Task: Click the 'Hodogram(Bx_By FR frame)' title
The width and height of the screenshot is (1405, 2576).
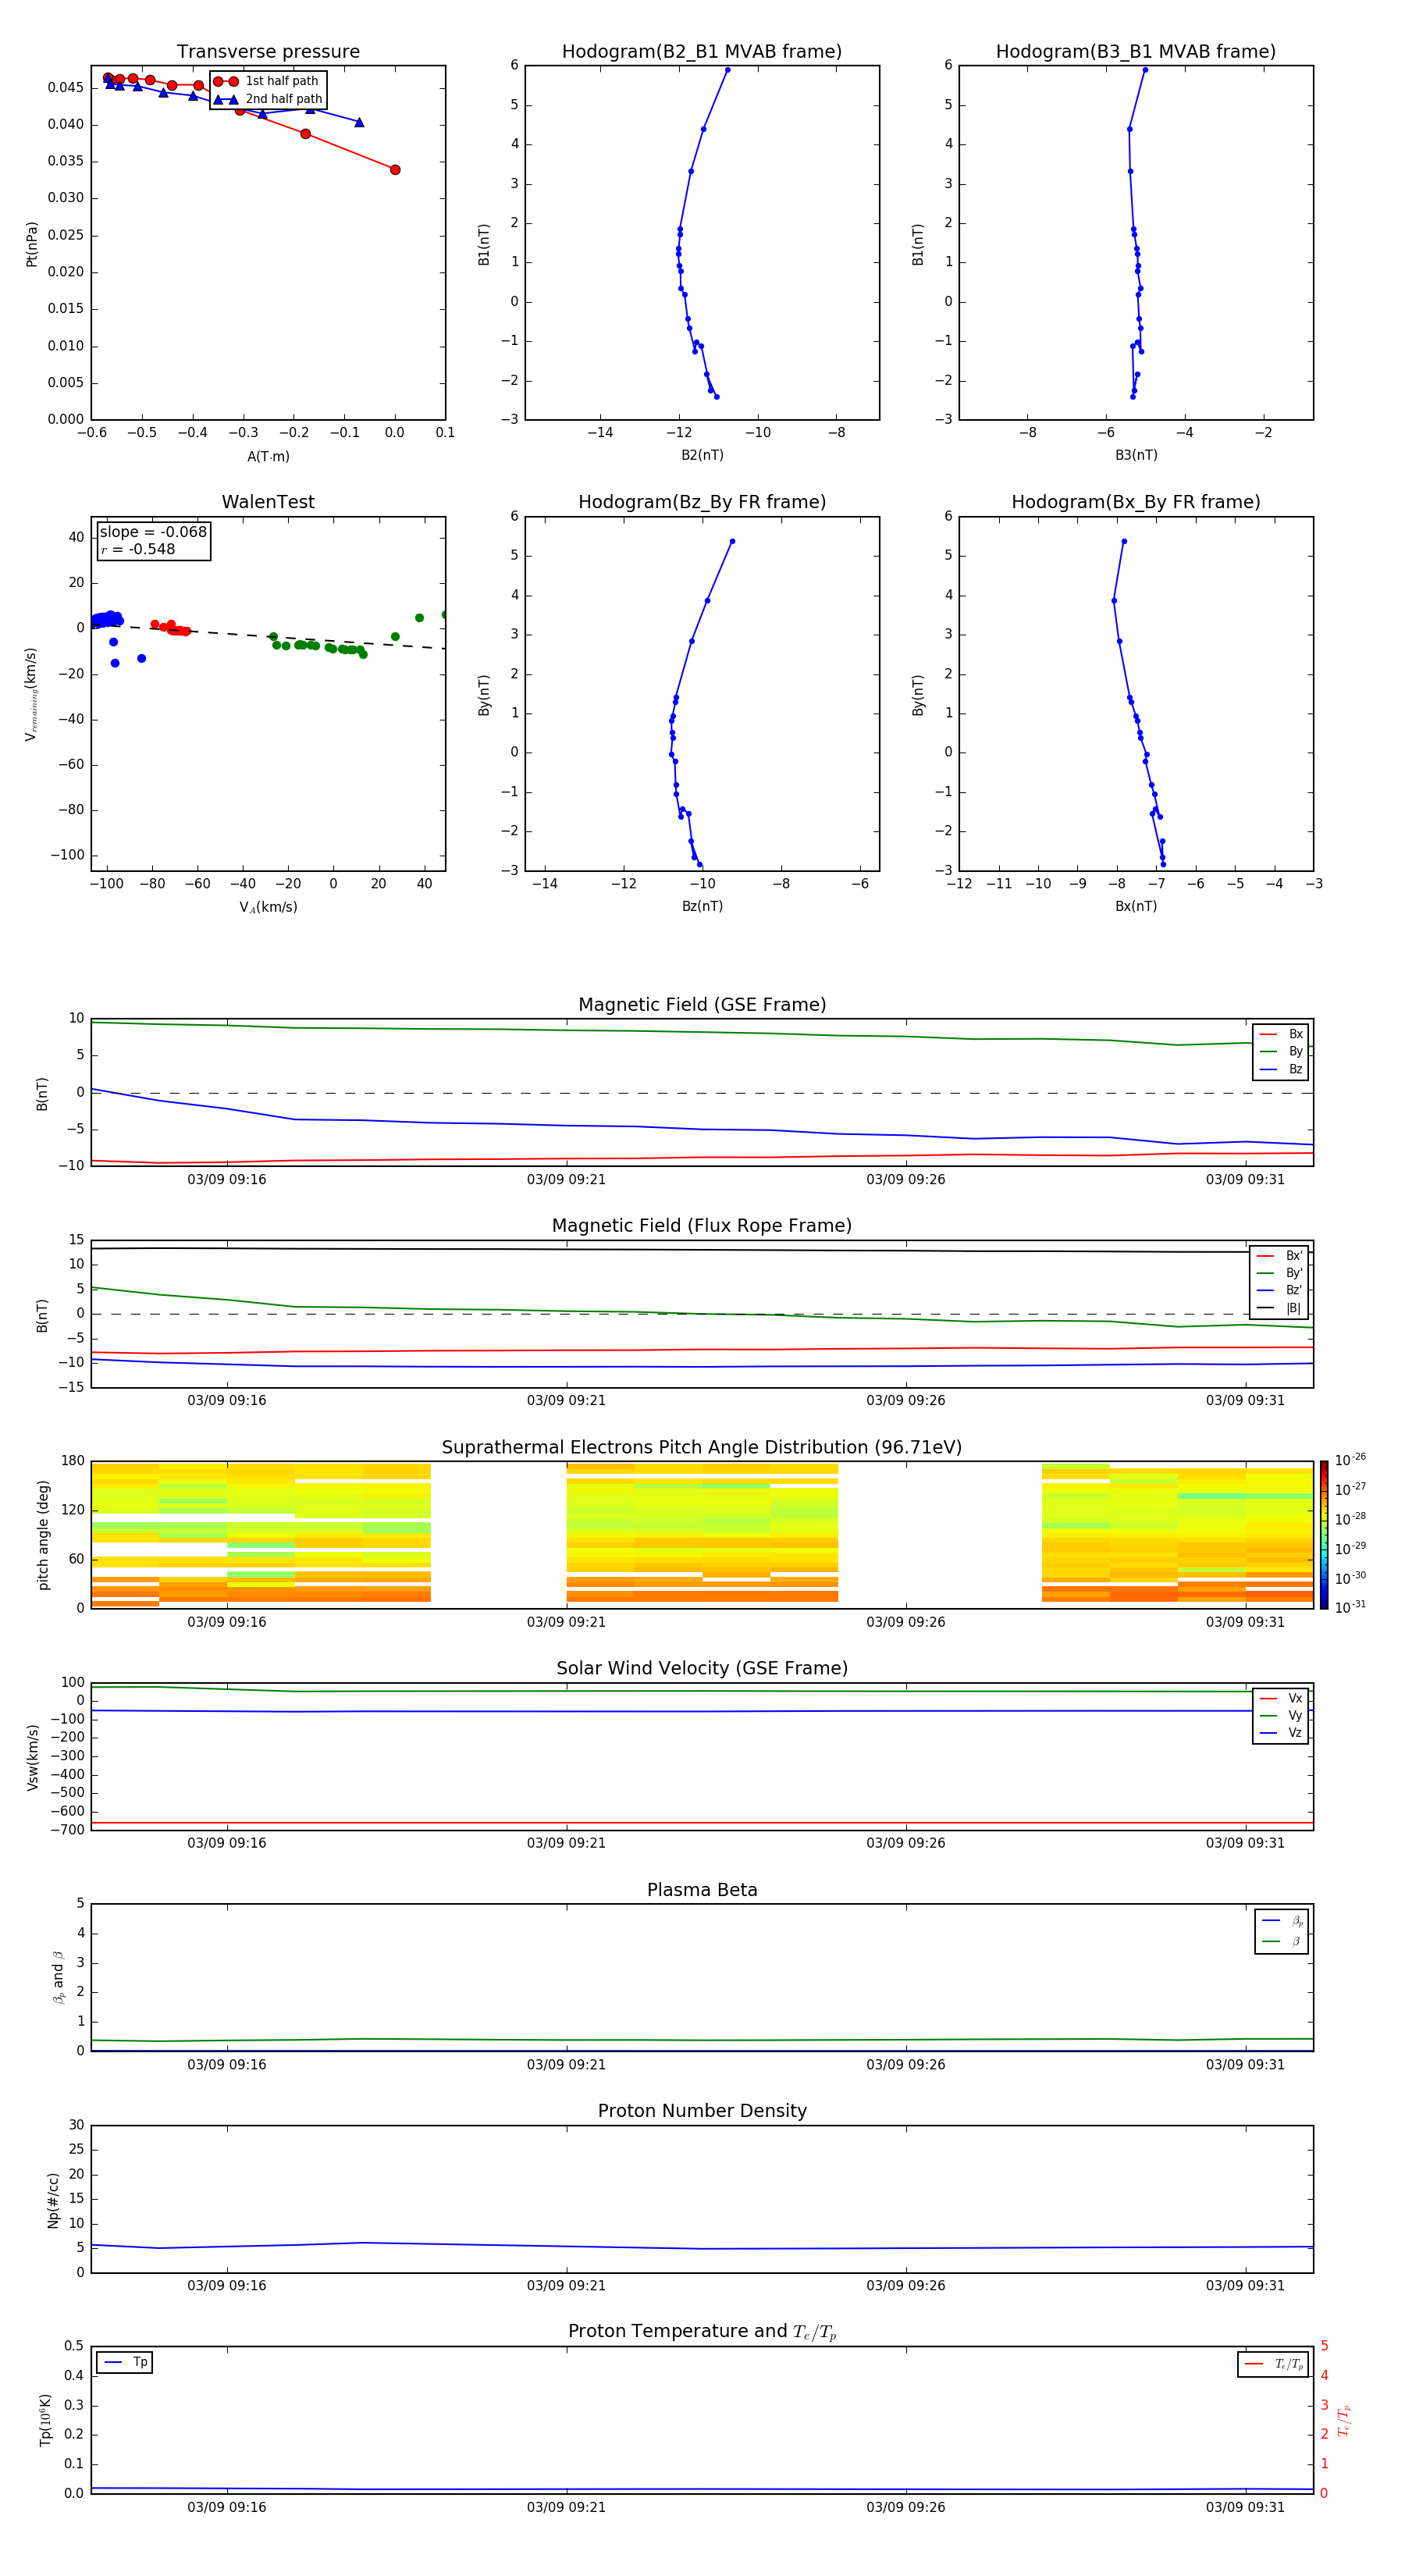Action: (1136, 502)
